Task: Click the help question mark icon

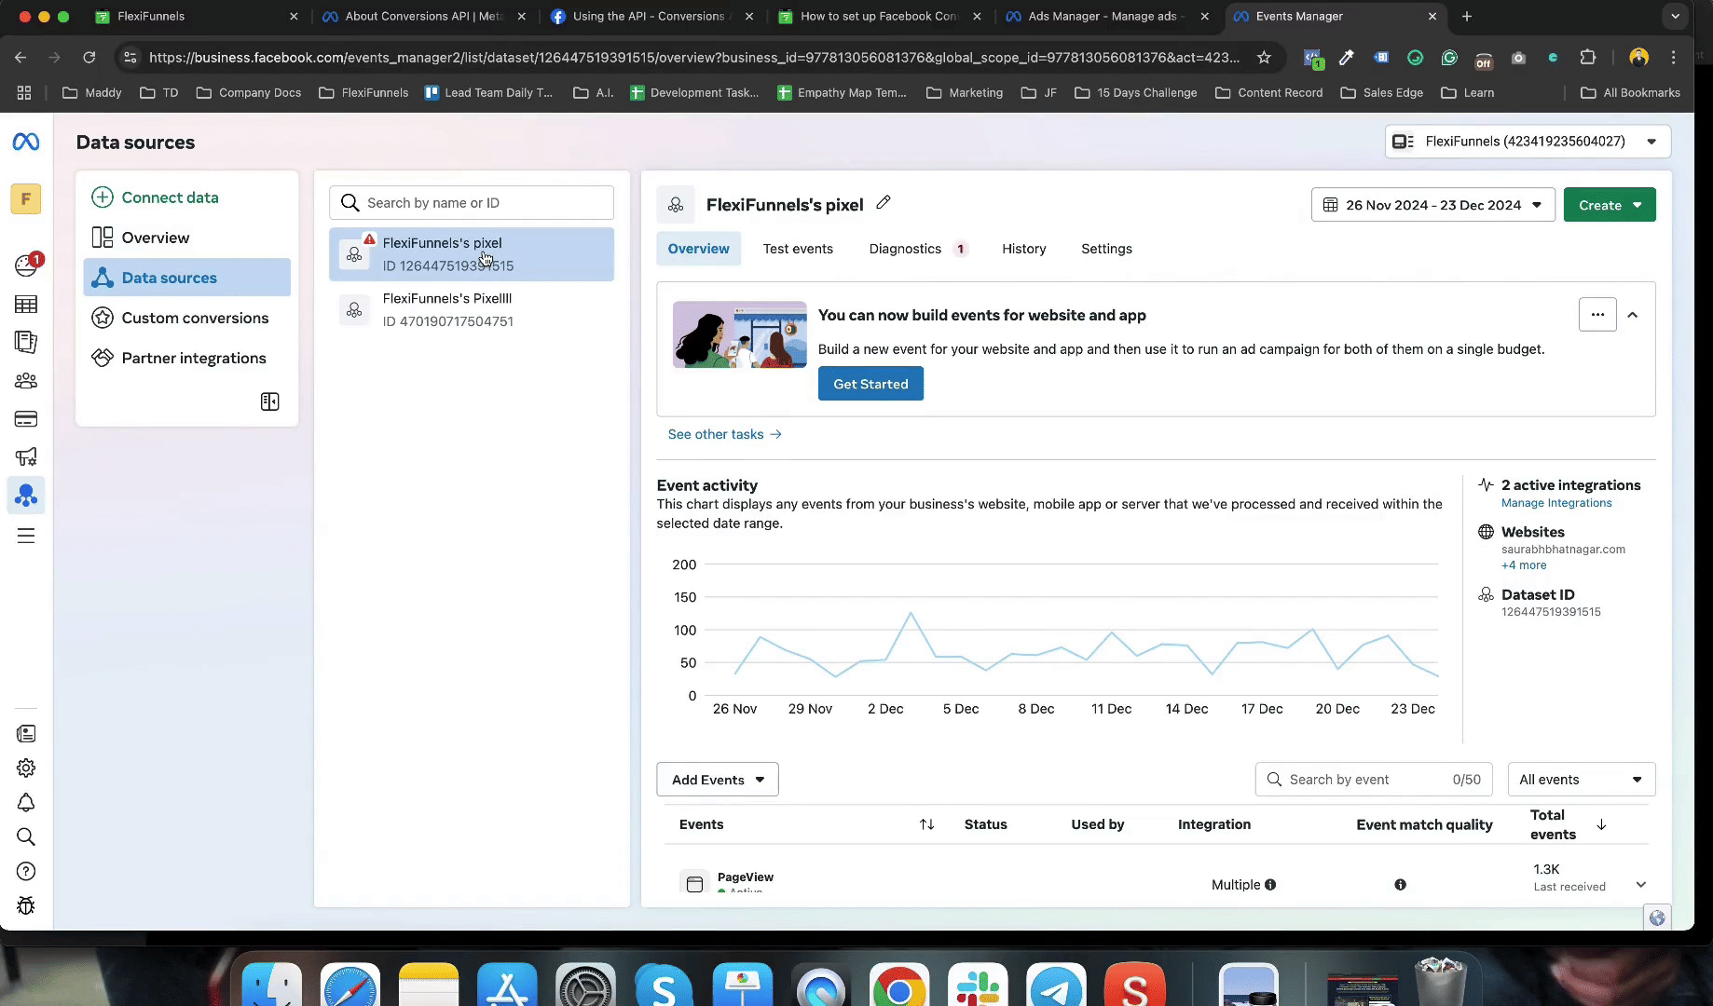Action: pos(26,871)
